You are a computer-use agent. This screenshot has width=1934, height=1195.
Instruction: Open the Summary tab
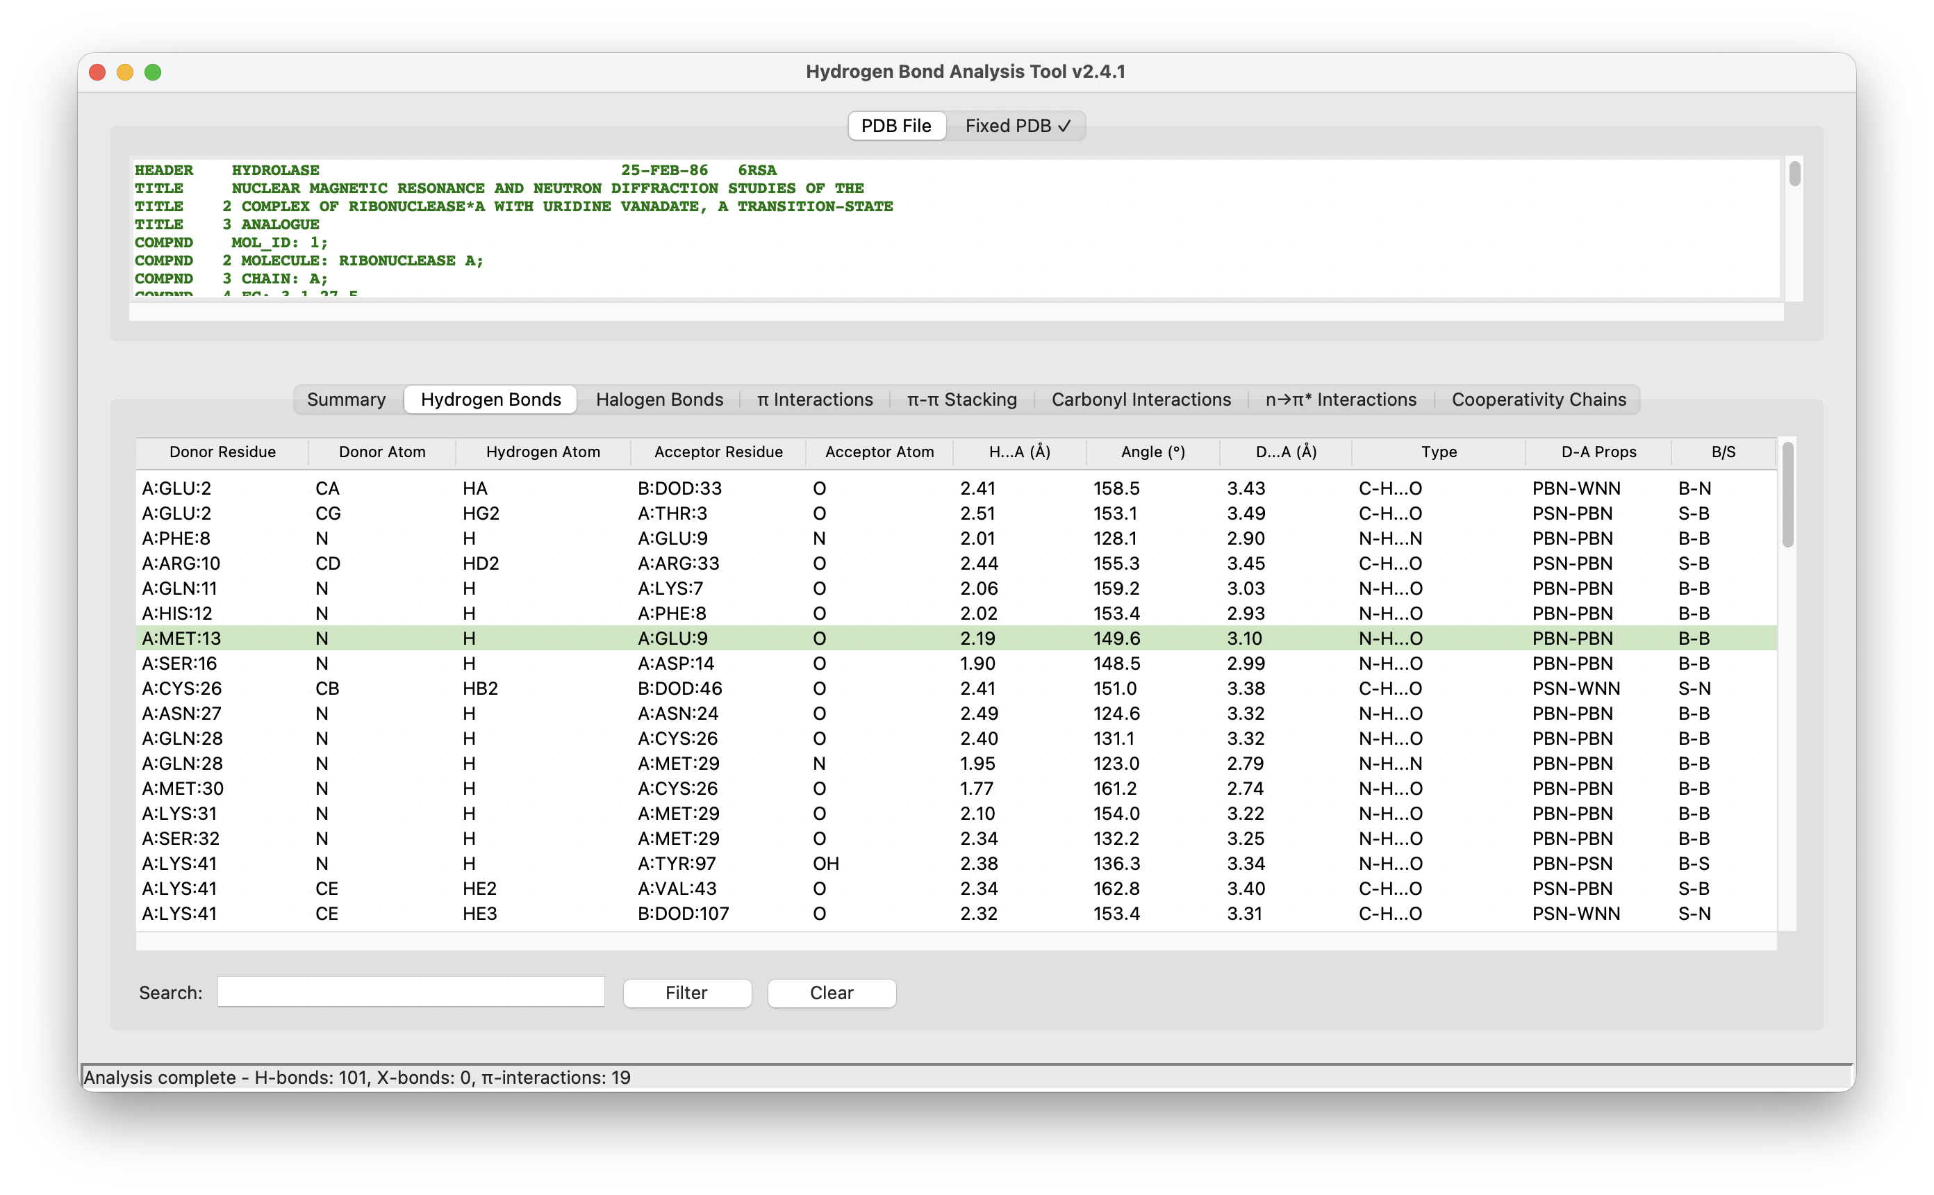(346, 399)
